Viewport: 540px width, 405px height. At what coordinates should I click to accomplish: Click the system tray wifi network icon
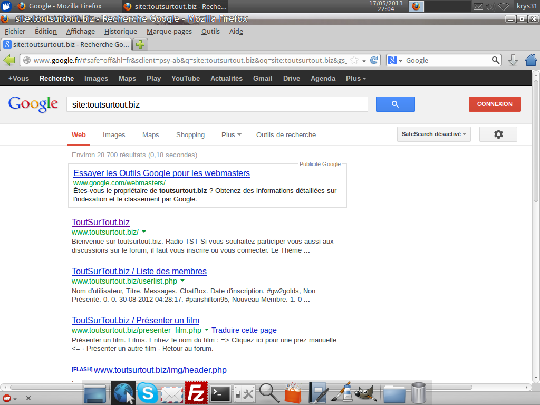504,6
